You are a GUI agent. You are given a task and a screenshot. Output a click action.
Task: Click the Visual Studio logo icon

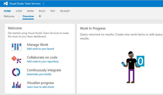click(x=6, y=4)
